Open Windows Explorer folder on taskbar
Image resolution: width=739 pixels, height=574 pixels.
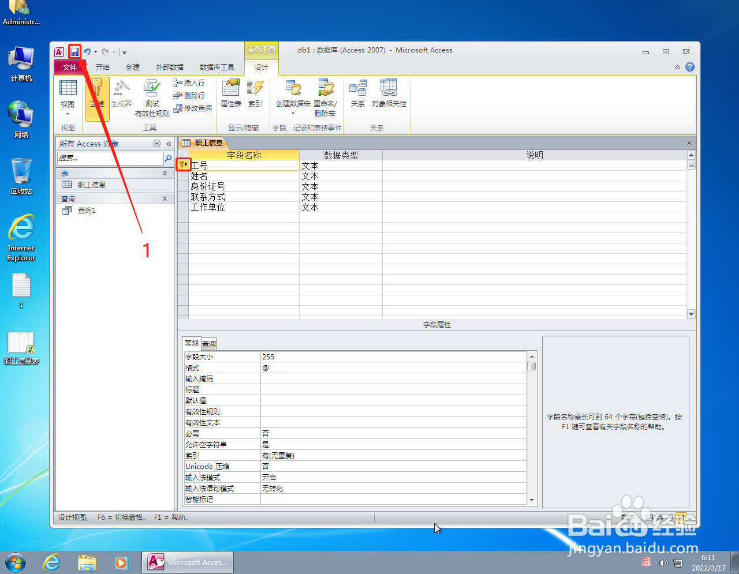[87, 562]
